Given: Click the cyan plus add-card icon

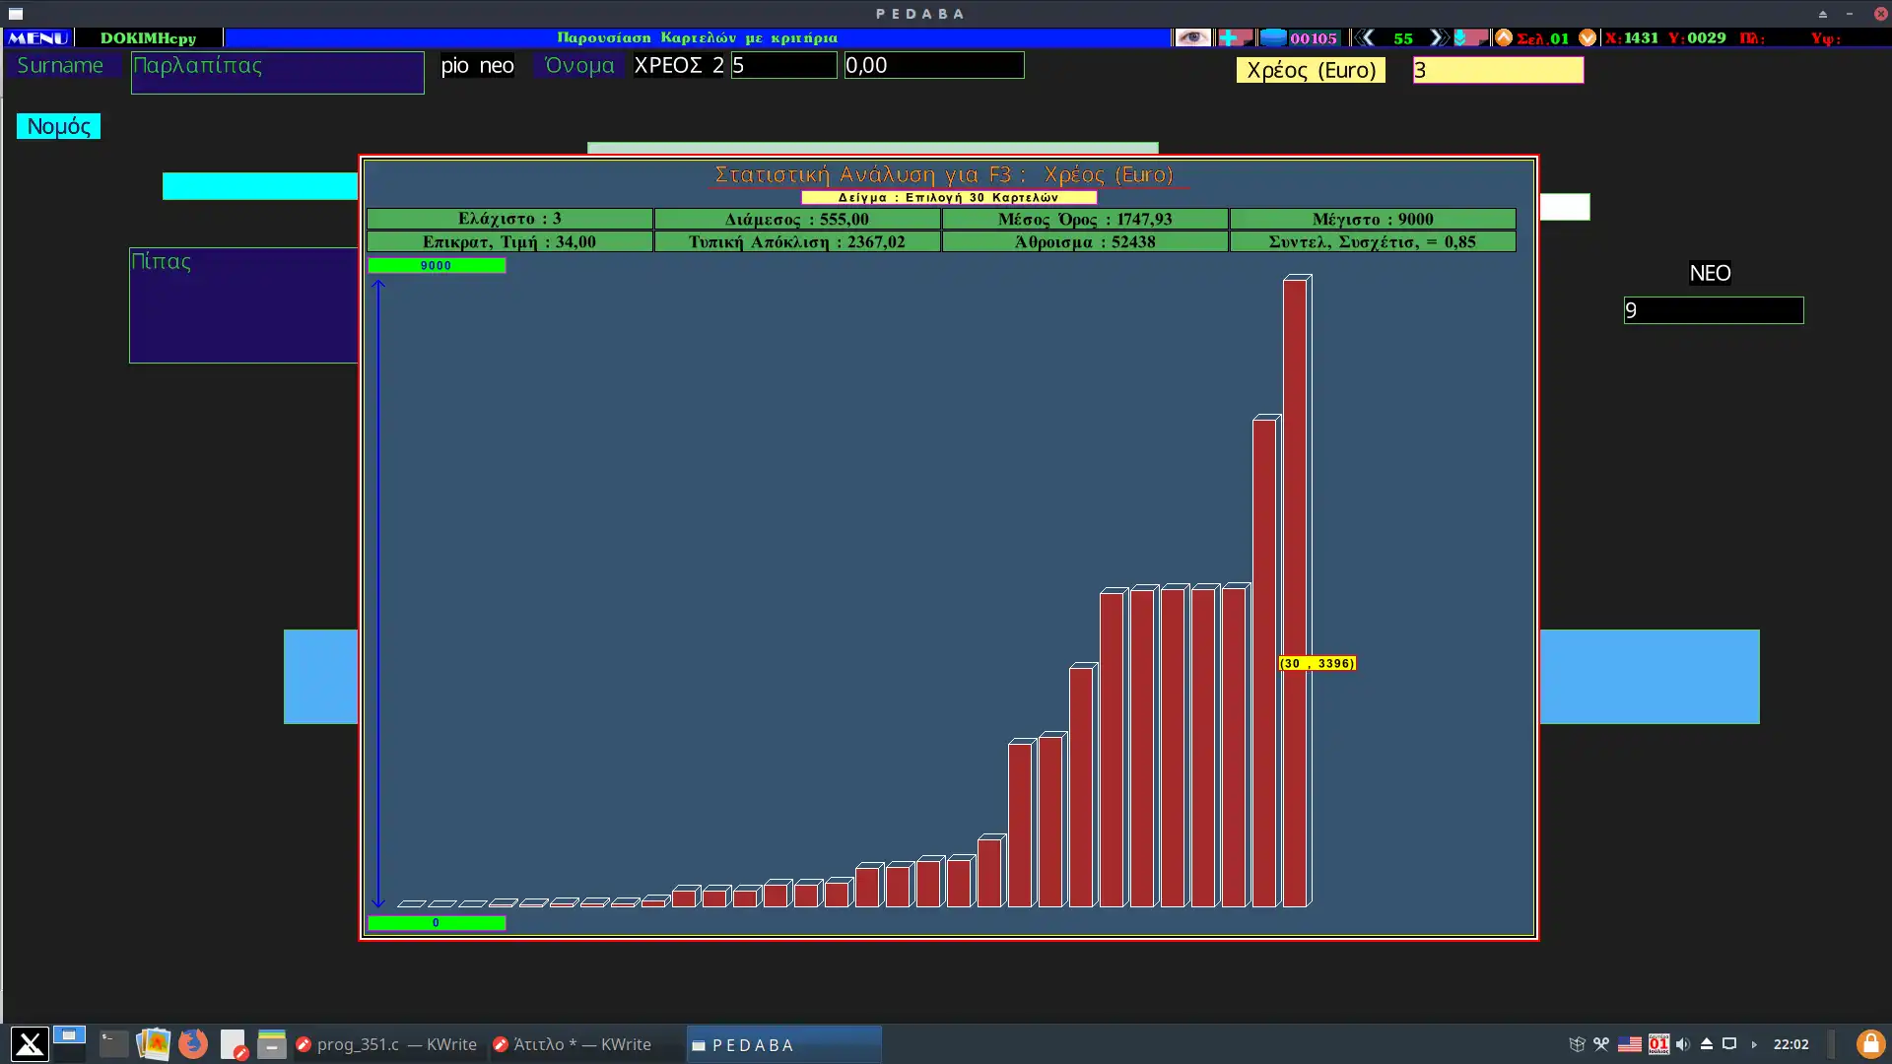Looking at the screenshot, I should [1230, 37].
